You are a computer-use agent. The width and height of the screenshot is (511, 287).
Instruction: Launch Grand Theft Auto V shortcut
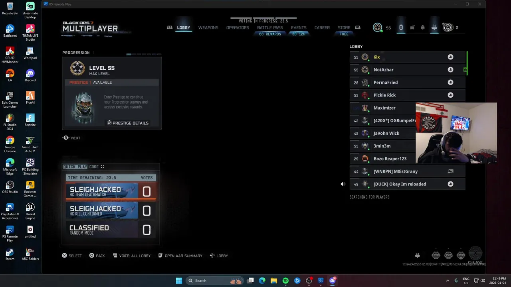coord(30,145)
